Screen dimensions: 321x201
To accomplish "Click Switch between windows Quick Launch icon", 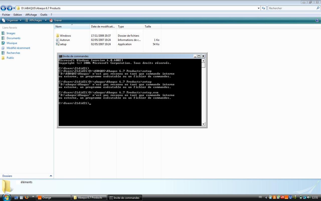I will [x=21, y=198].
